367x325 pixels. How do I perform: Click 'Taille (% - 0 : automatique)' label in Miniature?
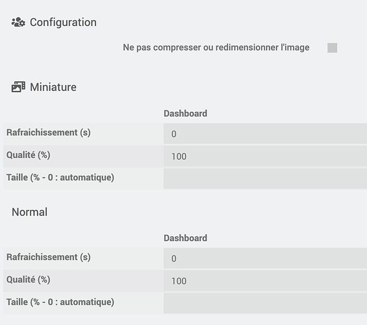60,177
